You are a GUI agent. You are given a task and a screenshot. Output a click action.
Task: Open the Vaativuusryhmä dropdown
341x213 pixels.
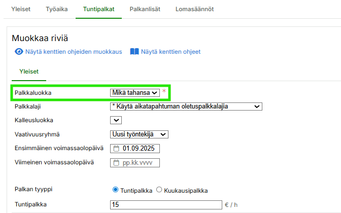pos(139,134)
